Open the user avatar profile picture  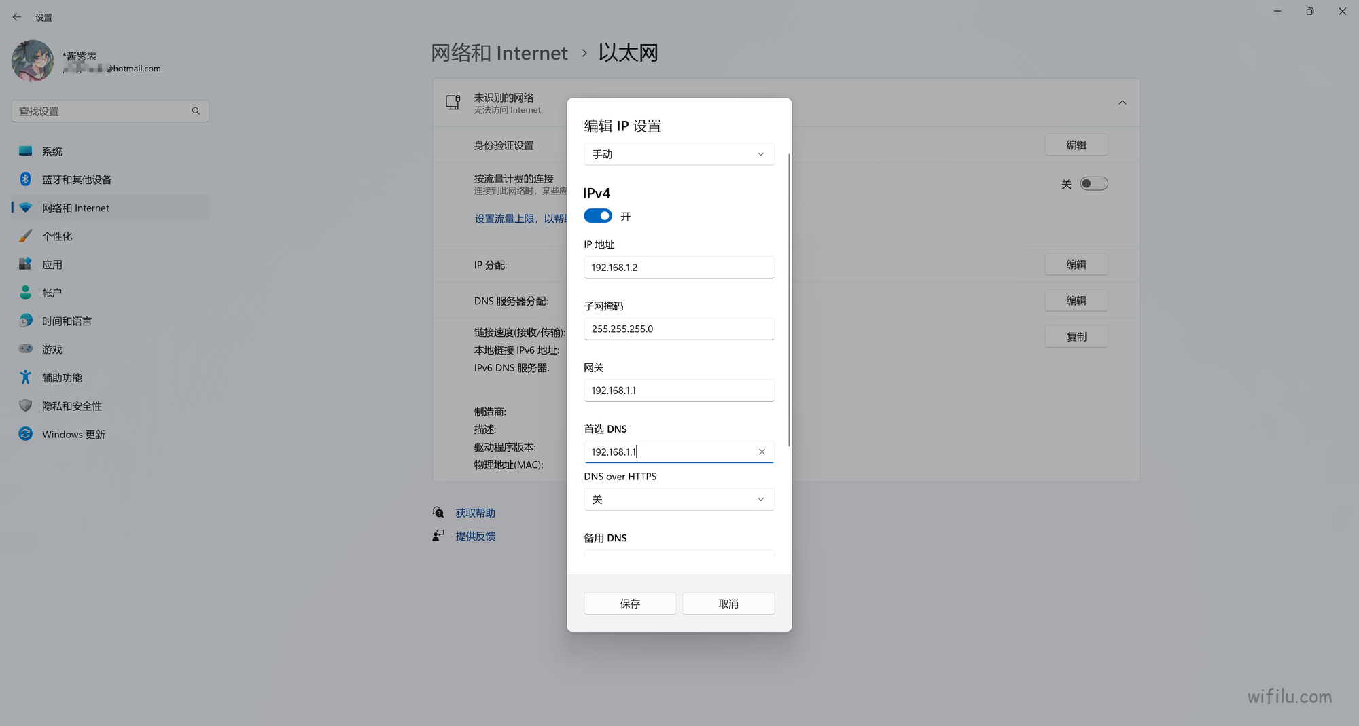click(32, 60)
